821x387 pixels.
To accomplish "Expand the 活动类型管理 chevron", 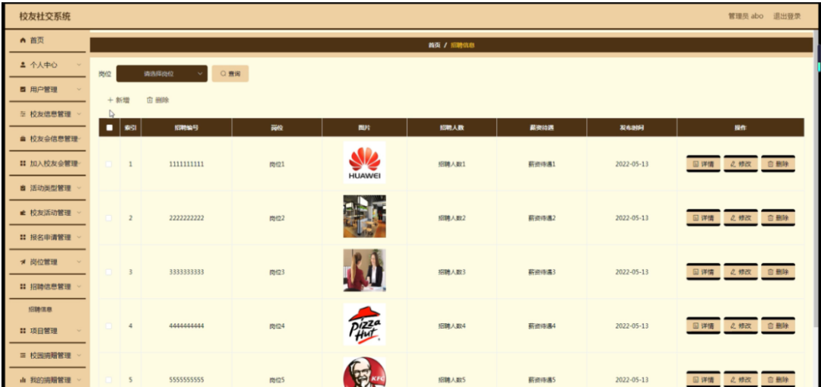I will 79,188.
